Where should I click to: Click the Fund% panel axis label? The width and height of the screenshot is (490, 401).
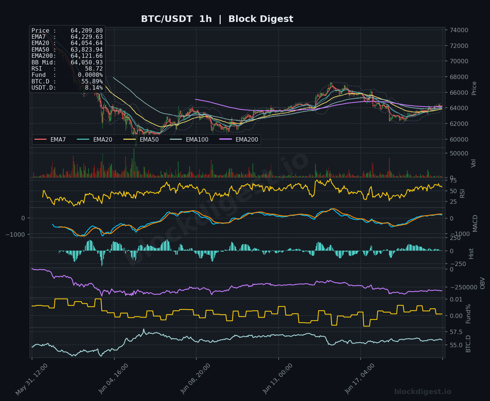tap(468, 314)
